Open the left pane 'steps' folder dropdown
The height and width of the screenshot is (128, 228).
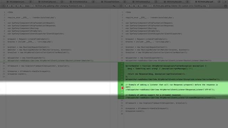pos(28,6)
